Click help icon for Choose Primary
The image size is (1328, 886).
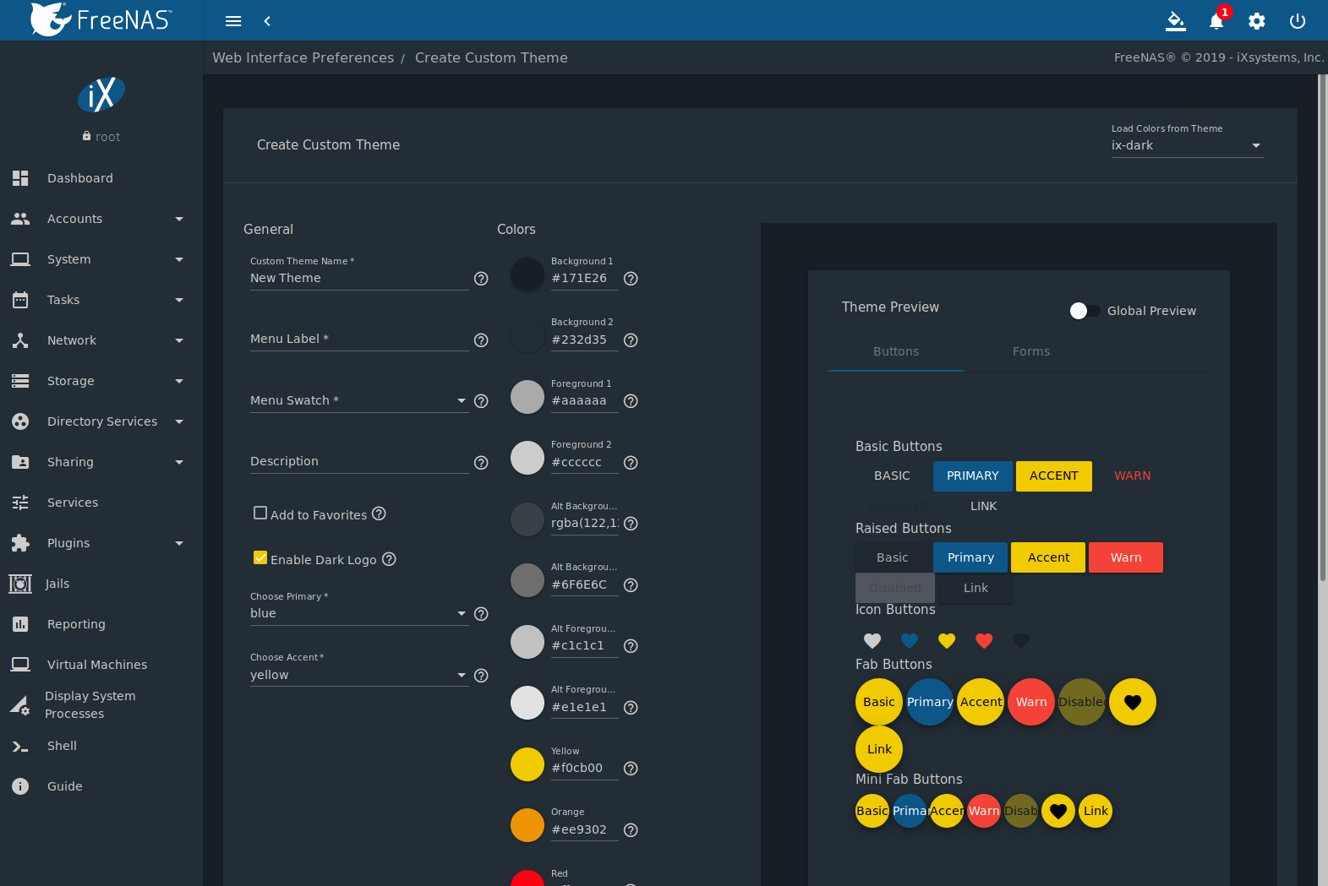click(481, 614)
